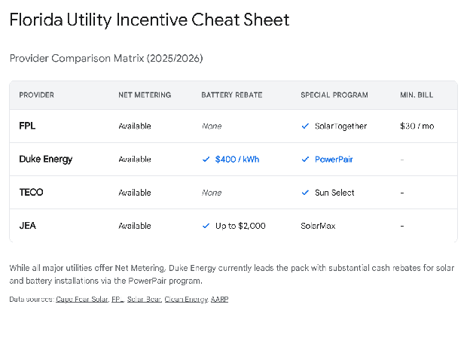This screenshot has width=467, height=350.
Task: Open the AARP source link
Action: [219, 300]
